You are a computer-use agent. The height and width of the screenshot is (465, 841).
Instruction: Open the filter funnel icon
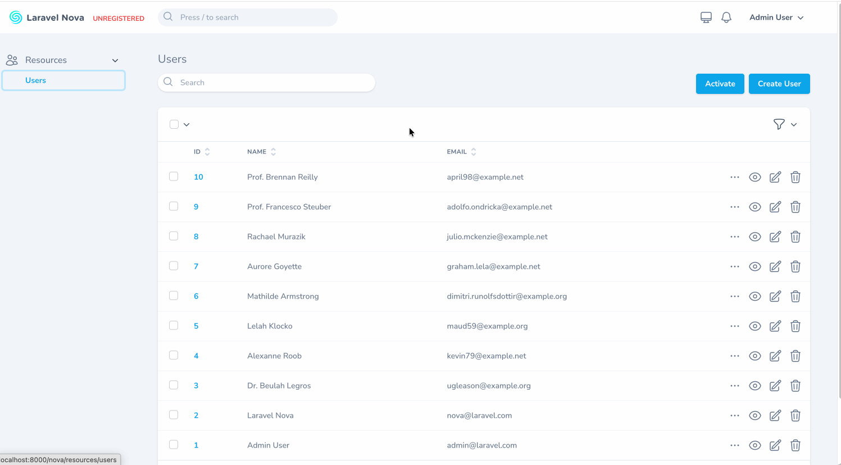click(779, 124)
